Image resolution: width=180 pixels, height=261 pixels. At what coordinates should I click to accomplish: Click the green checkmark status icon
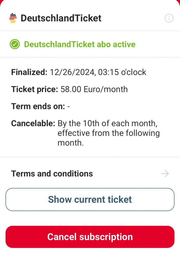click(15, 44)
